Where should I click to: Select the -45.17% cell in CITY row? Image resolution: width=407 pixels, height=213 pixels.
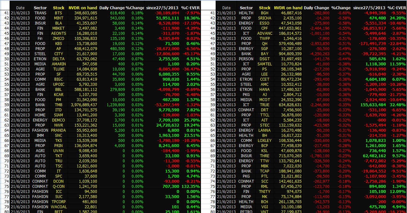[x=191, y=54]
